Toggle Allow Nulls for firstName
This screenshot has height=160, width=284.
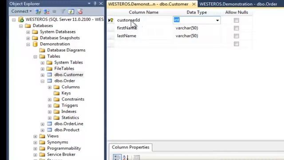tap(236, 28)
